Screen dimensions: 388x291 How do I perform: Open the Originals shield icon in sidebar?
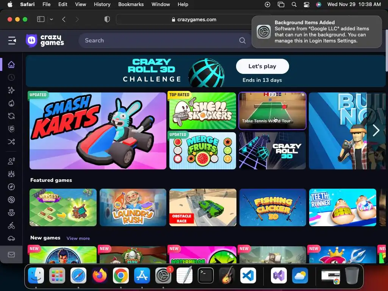11,129
